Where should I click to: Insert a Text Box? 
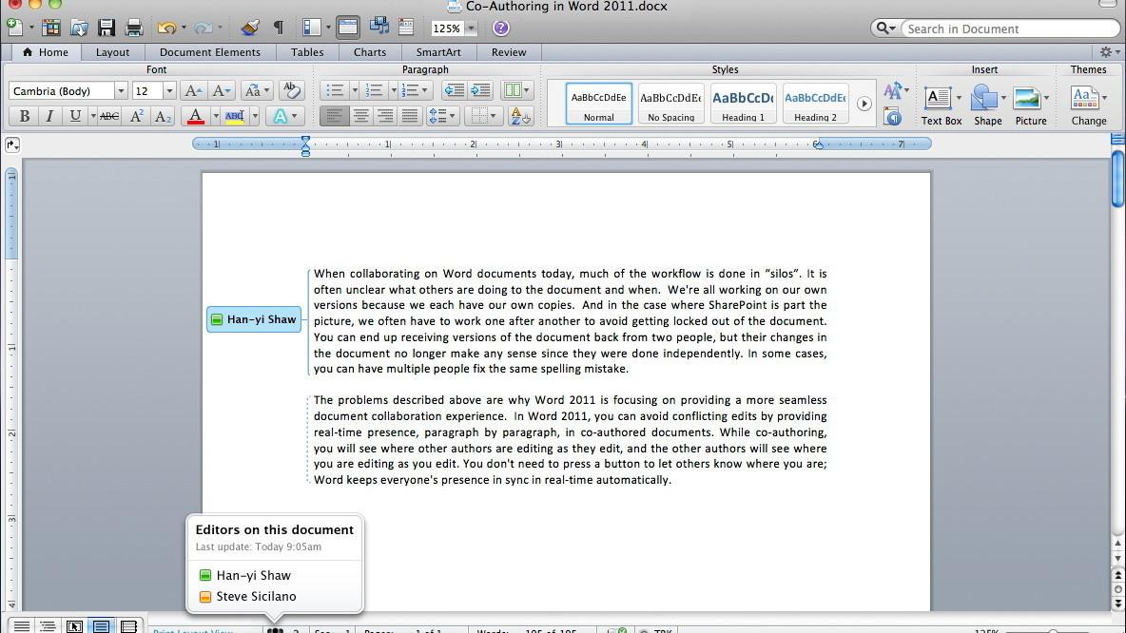coord(941,105)
